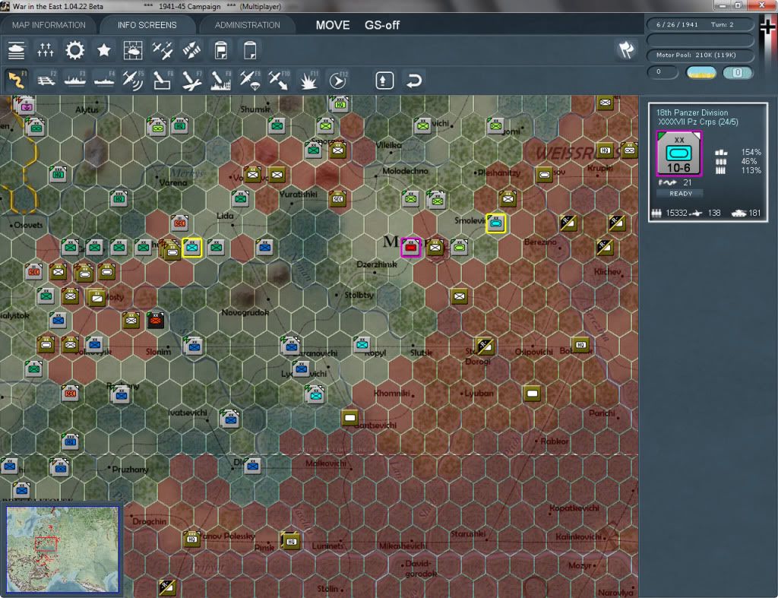
Task: Switch to the INFO SCREENS tab
Action: (147, 25)
